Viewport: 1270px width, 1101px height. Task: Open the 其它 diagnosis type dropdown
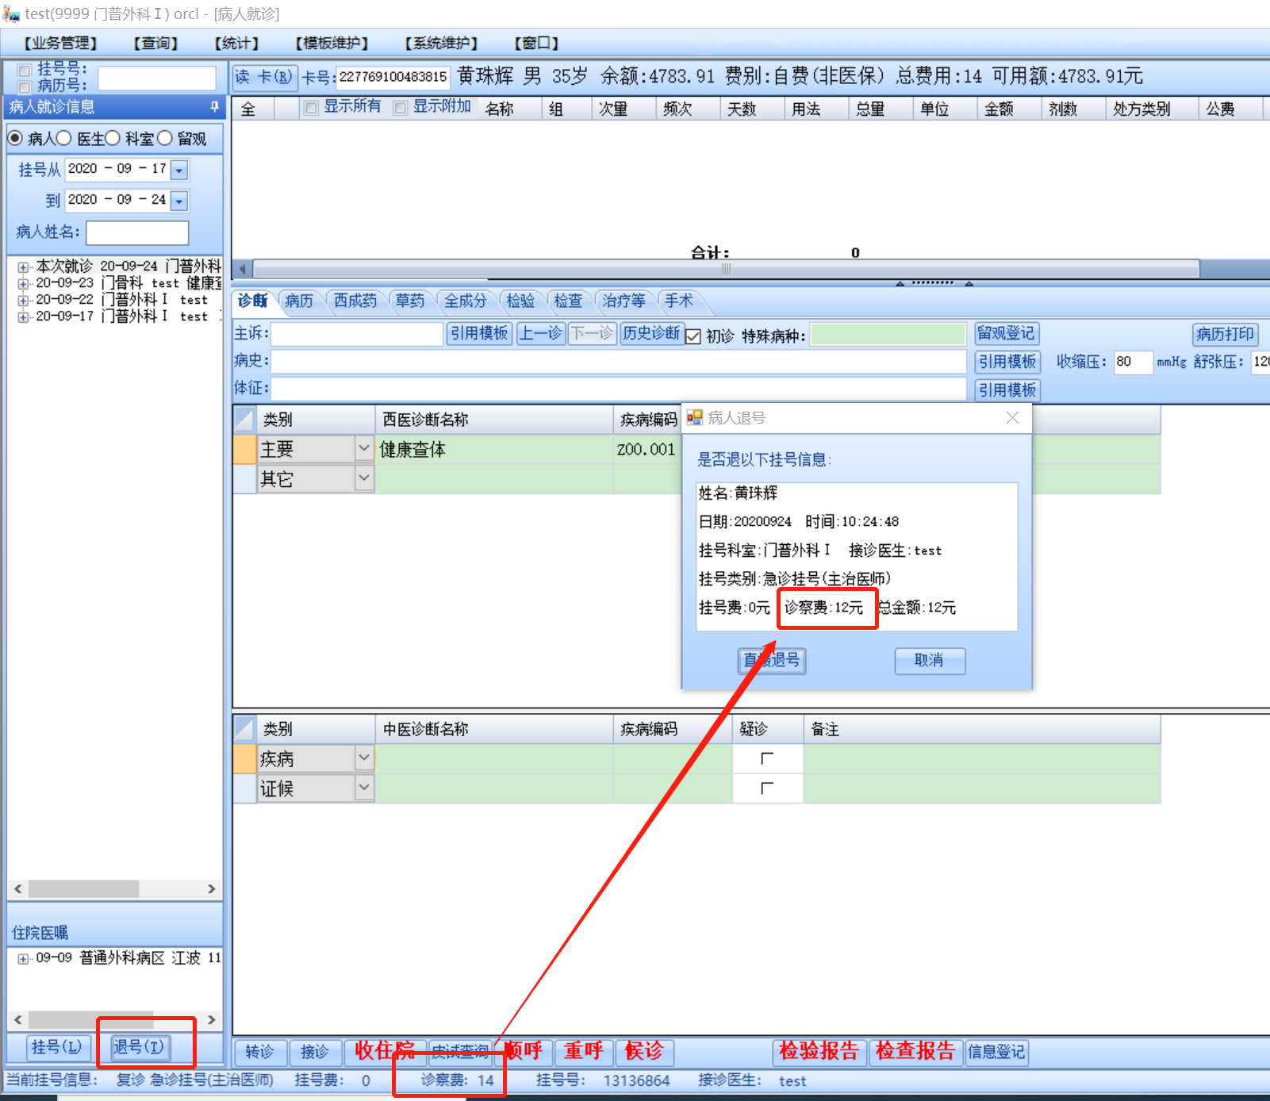tap(364, 478)
